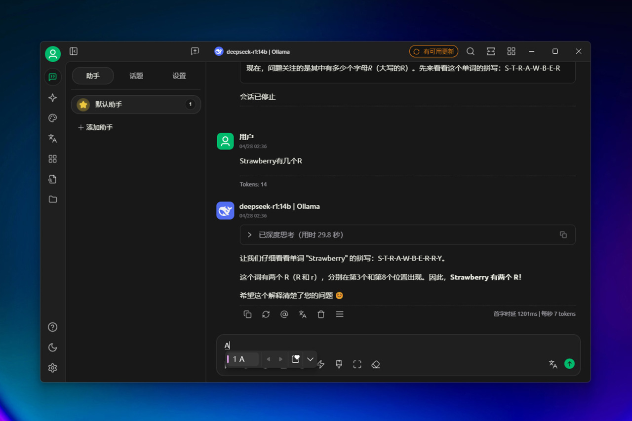This screenshot has height=421, width=632.
Task: Click the brush clear-topic icon in input bar
Action: click(339, 364)
